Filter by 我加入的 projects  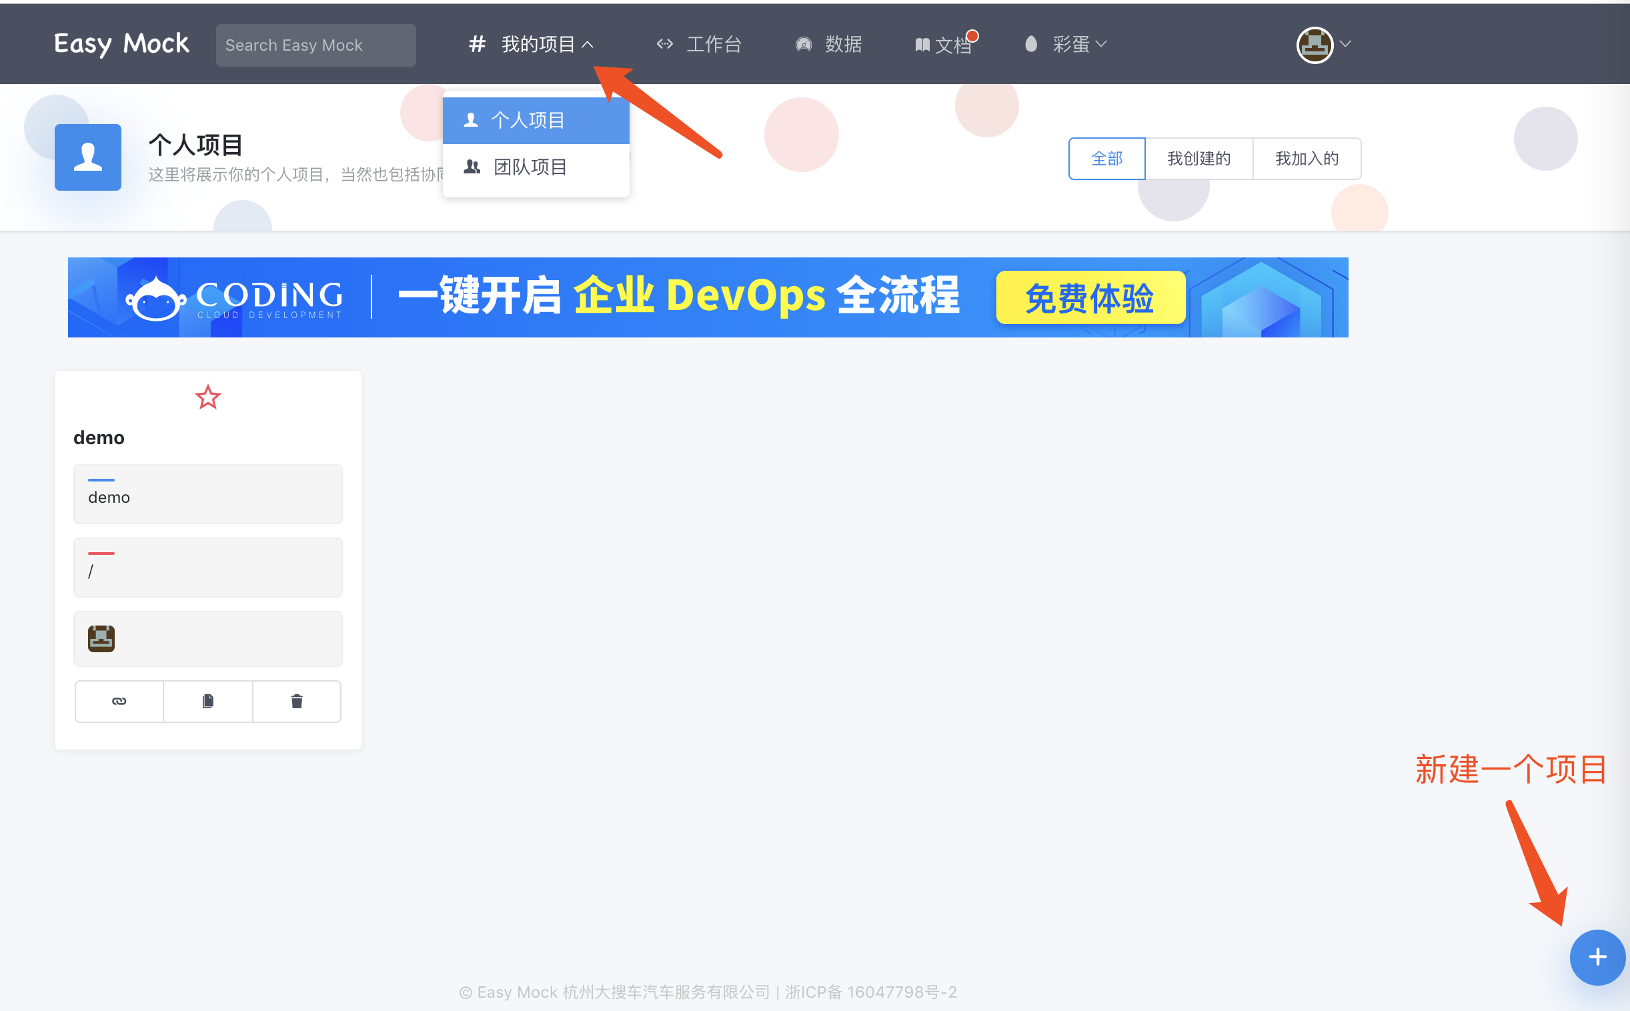(1307, 159)
